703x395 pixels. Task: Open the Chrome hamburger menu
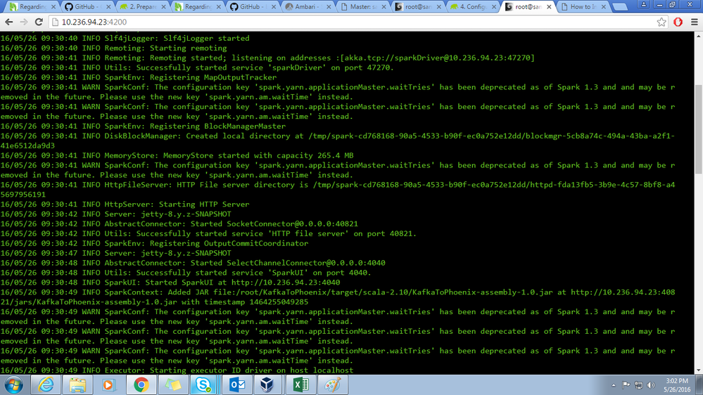pos(695,22)
